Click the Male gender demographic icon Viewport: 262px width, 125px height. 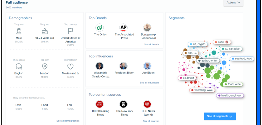point(19,31)
